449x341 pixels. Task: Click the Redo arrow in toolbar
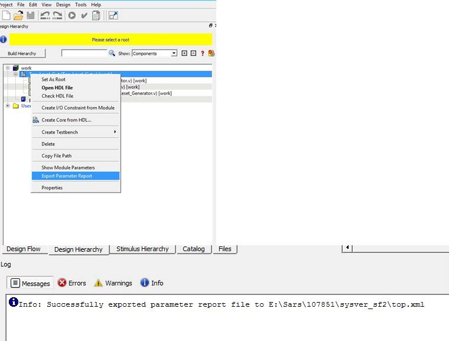(57, 15)
